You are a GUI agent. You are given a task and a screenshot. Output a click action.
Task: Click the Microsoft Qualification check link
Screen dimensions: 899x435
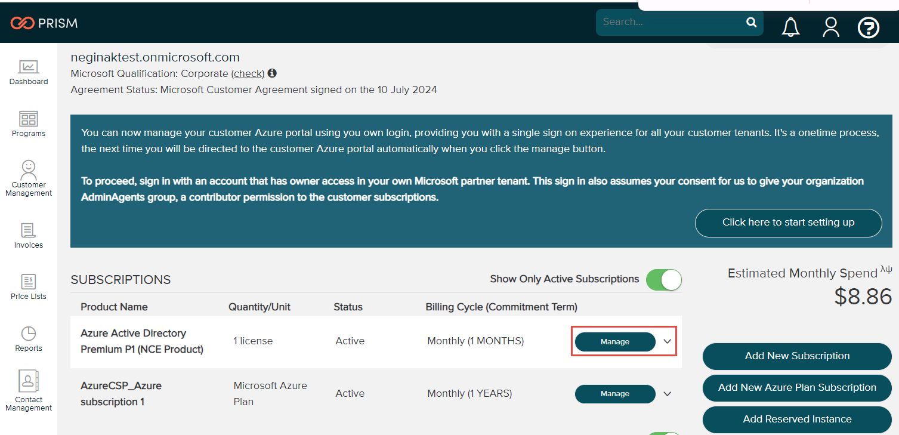coord(248,73)
